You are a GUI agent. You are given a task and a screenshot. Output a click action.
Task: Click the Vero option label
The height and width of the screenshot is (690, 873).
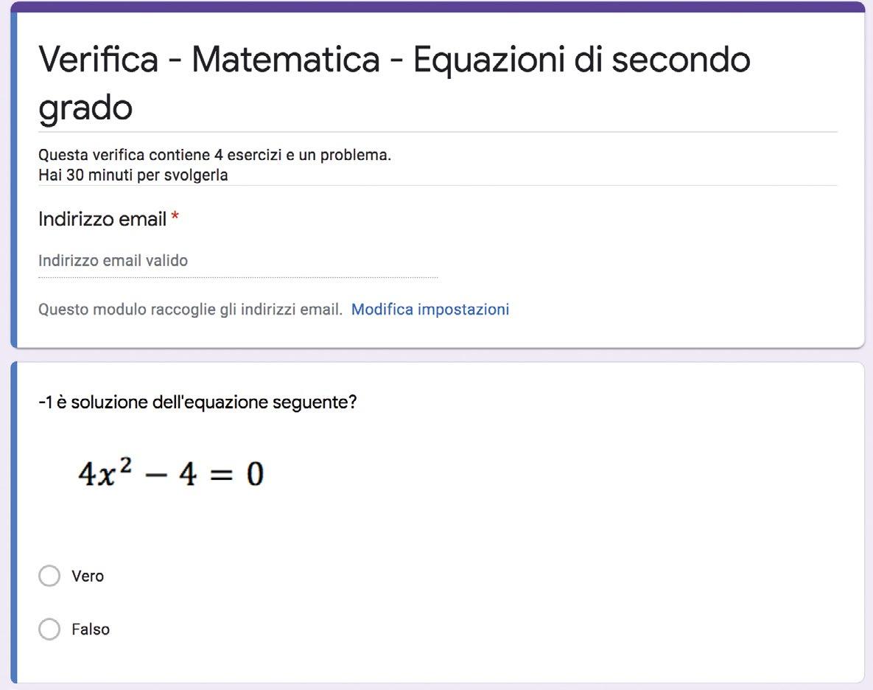pyautogui.click(x=88, y=576)
